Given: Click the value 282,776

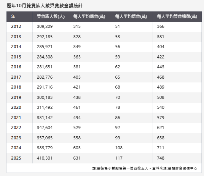Looking at the screenshot, I should [x=45, y=77].
